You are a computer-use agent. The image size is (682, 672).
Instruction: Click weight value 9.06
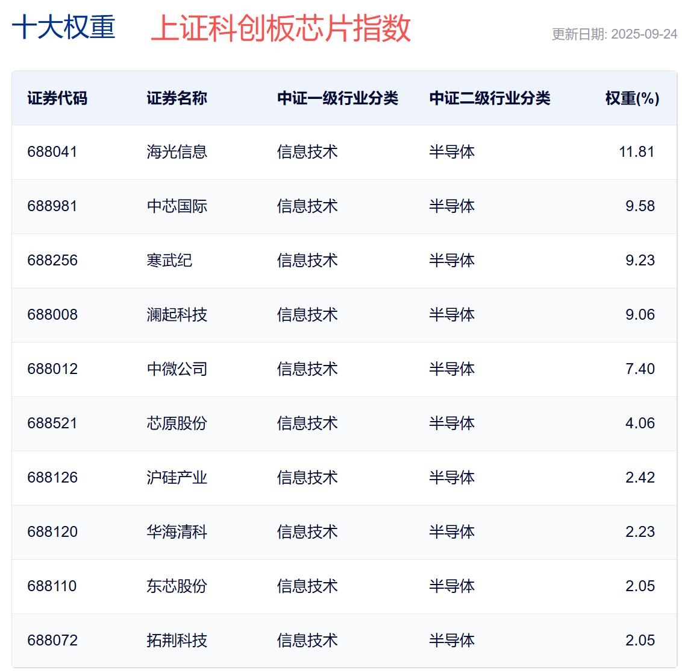click(x=640, y=315)
